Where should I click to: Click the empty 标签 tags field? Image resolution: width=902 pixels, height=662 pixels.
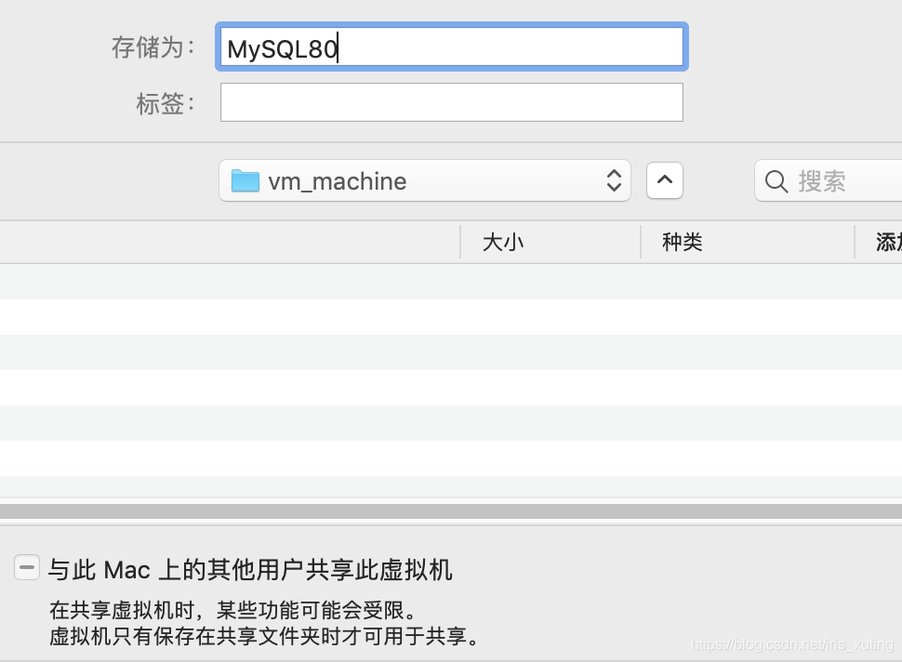click(x=452, y=102)
